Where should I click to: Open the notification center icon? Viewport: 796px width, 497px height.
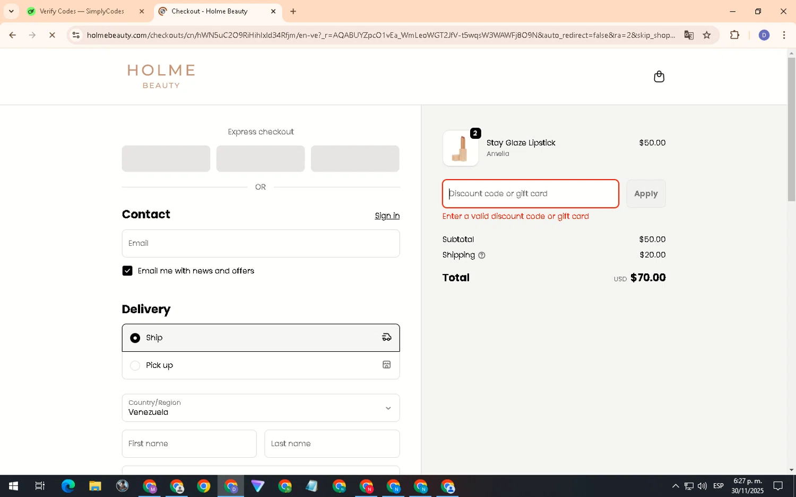point(778,486)
